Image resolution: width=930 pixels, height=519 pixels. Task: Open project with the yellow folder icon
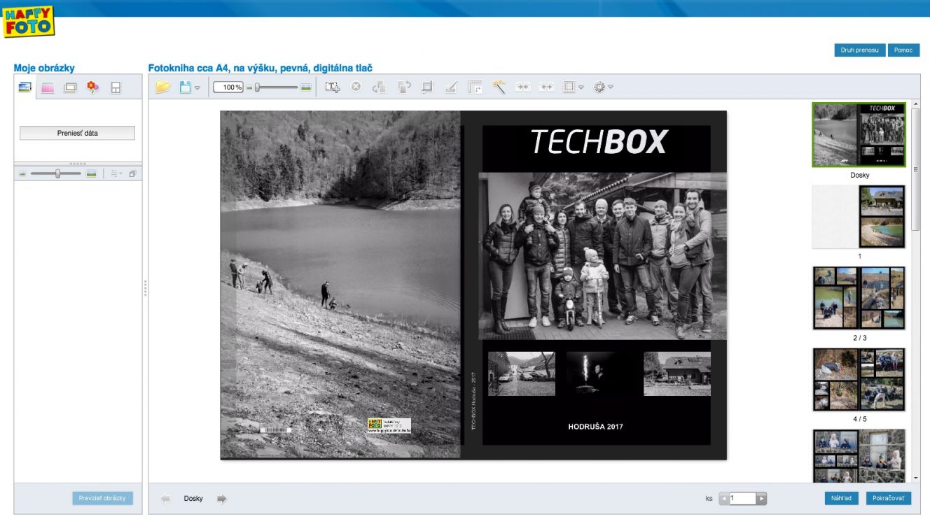(163, 87)
